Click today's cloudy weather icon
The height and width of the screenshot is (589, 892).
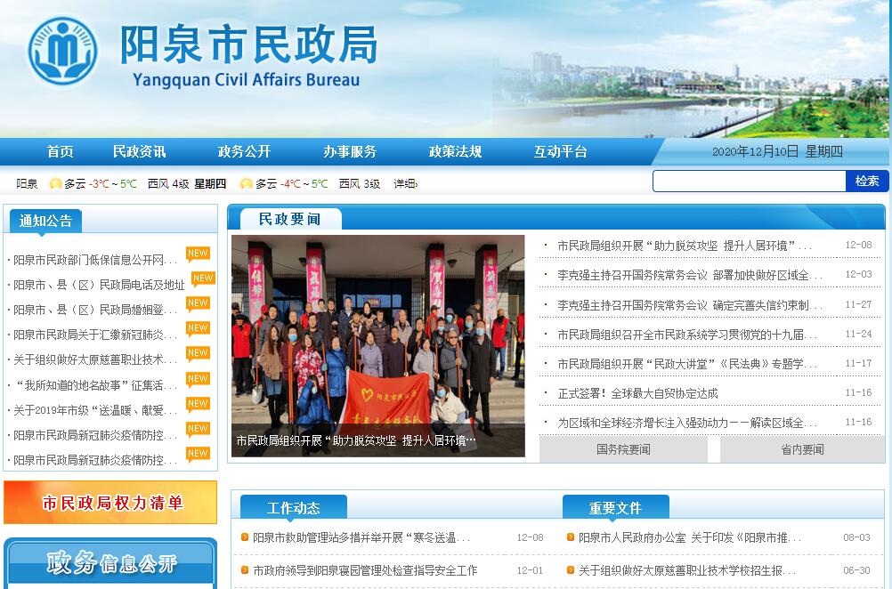point(55,184)
